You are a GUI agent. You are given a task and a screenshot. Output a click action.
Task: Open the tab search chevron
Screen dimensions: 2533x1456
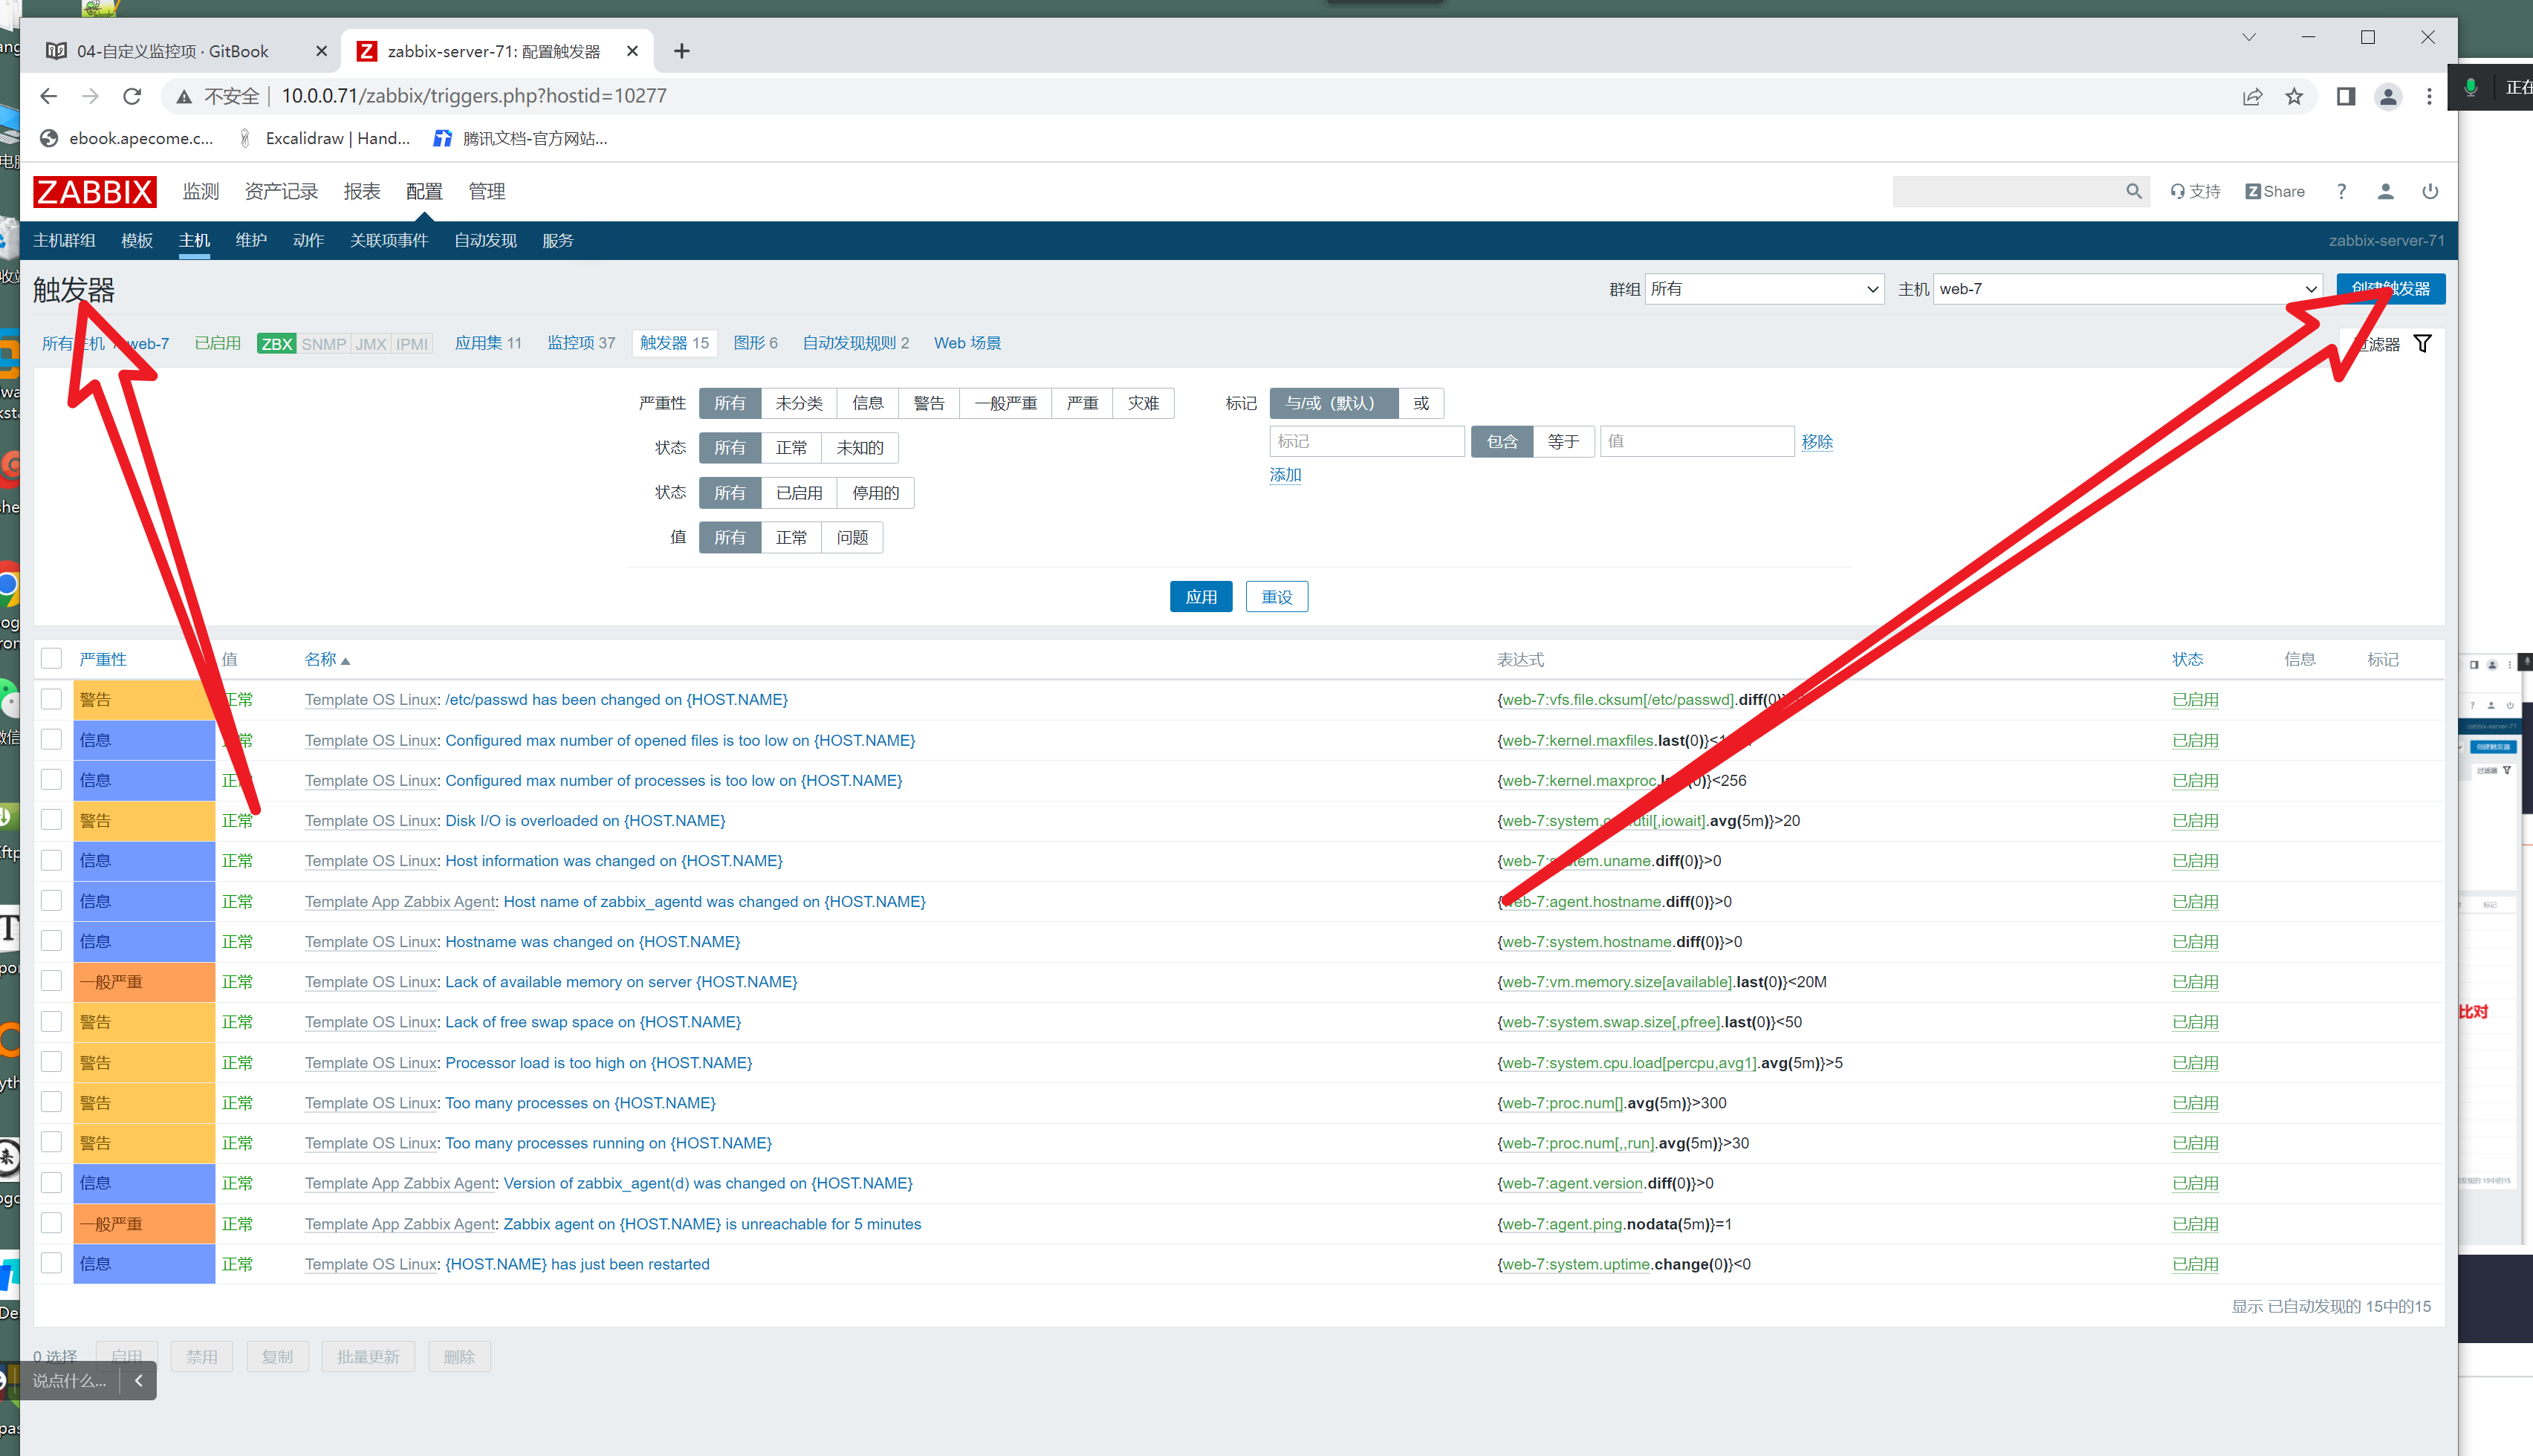coord(2249,37)
